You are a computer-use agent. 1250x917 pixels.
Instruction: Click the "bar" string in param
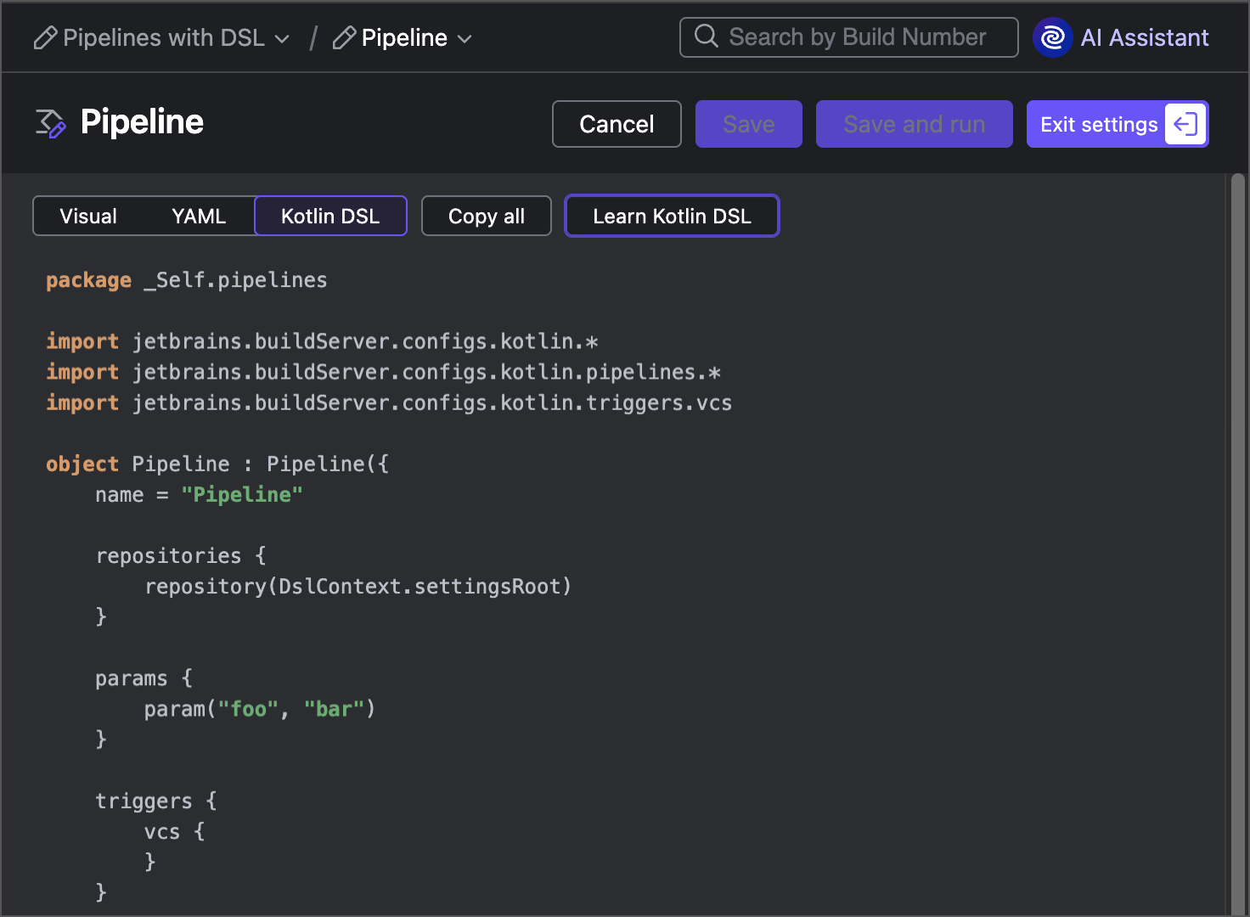pos(335,709)
